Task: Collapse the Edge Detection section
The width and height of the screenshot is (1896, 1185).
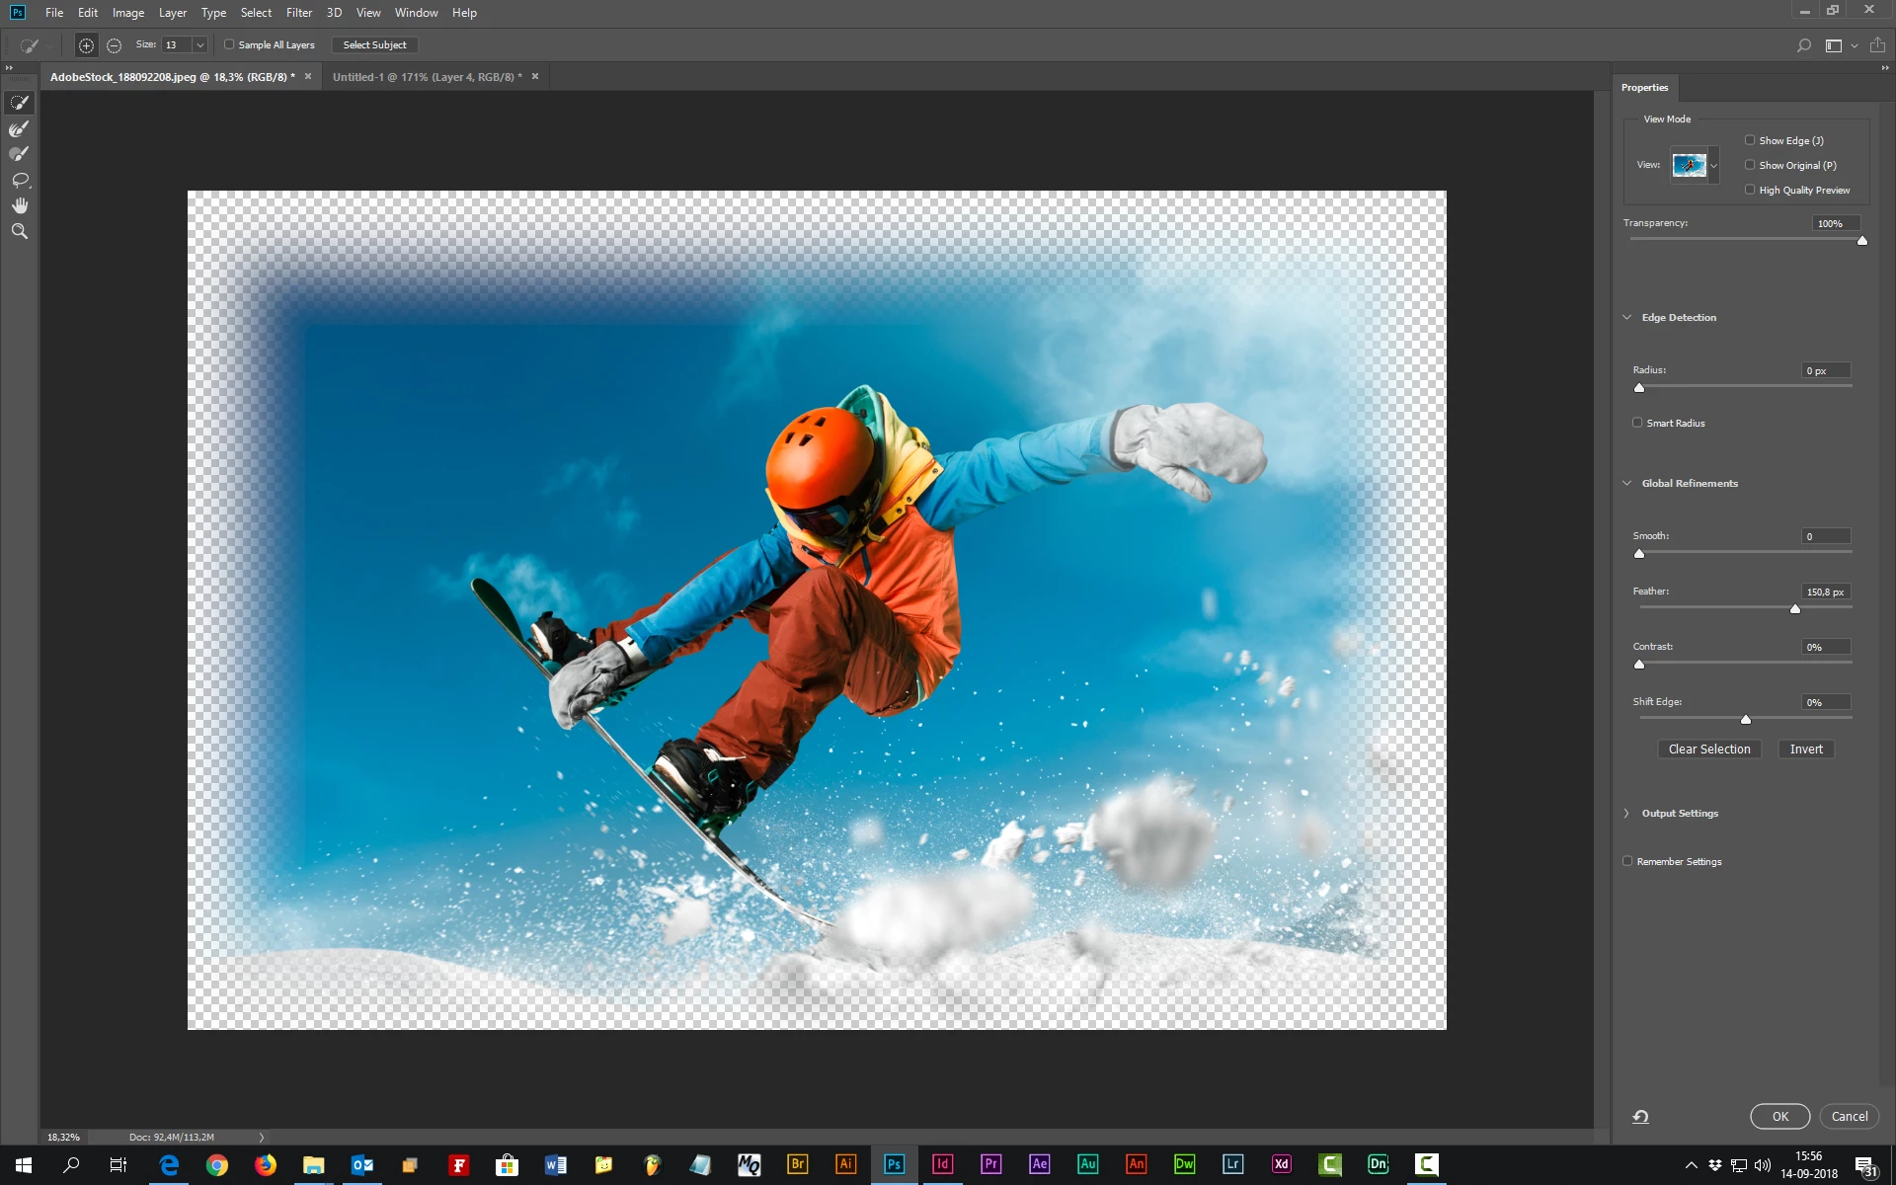Action: [1626, 318]
